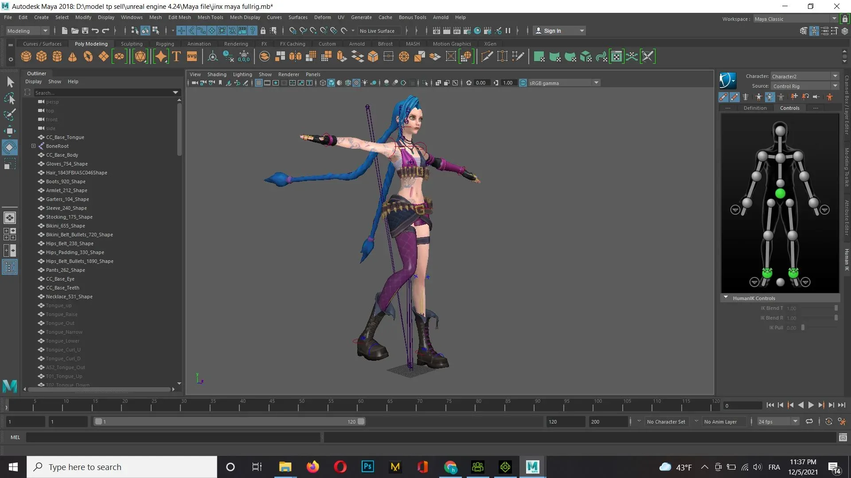
Task: Expand the HumanIK Controls section
Action: coord(726,298)
